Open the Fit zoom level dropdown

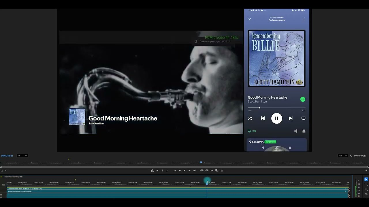tap(22, 156)
